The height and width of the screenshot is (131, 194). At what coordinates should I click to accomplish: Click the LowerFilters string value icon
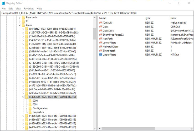tap(100, 42)
